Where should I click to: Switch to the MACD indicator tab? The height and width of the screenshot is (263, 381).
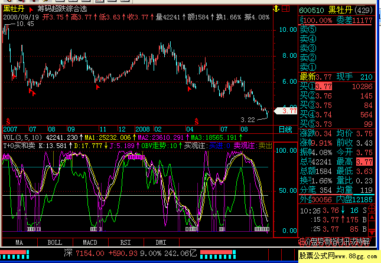[x=90, y=242]
